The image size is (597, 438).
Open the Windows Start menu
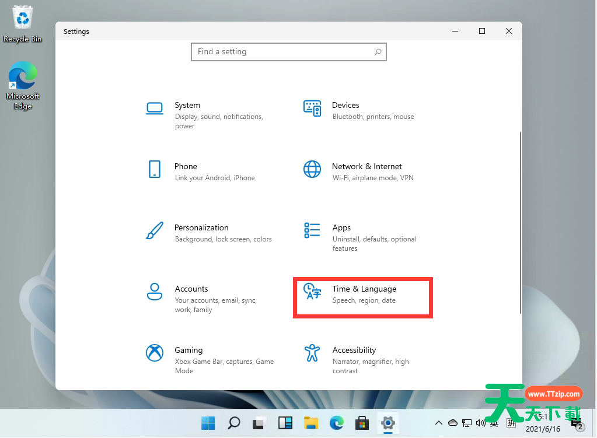pyautogui.click(x=208, y=422)
